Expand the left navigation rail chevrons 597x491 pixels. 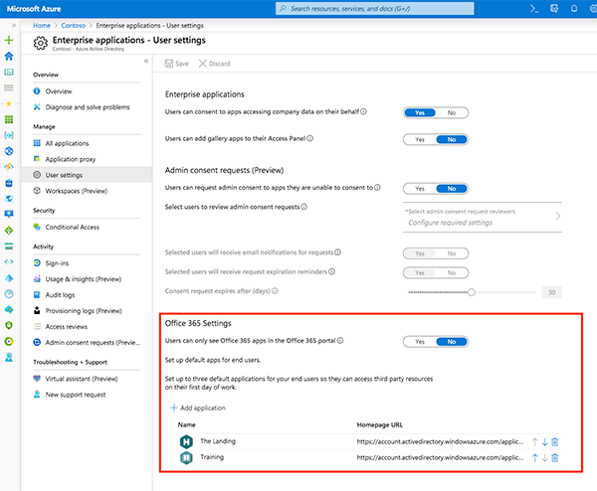[x=14, y=26]
